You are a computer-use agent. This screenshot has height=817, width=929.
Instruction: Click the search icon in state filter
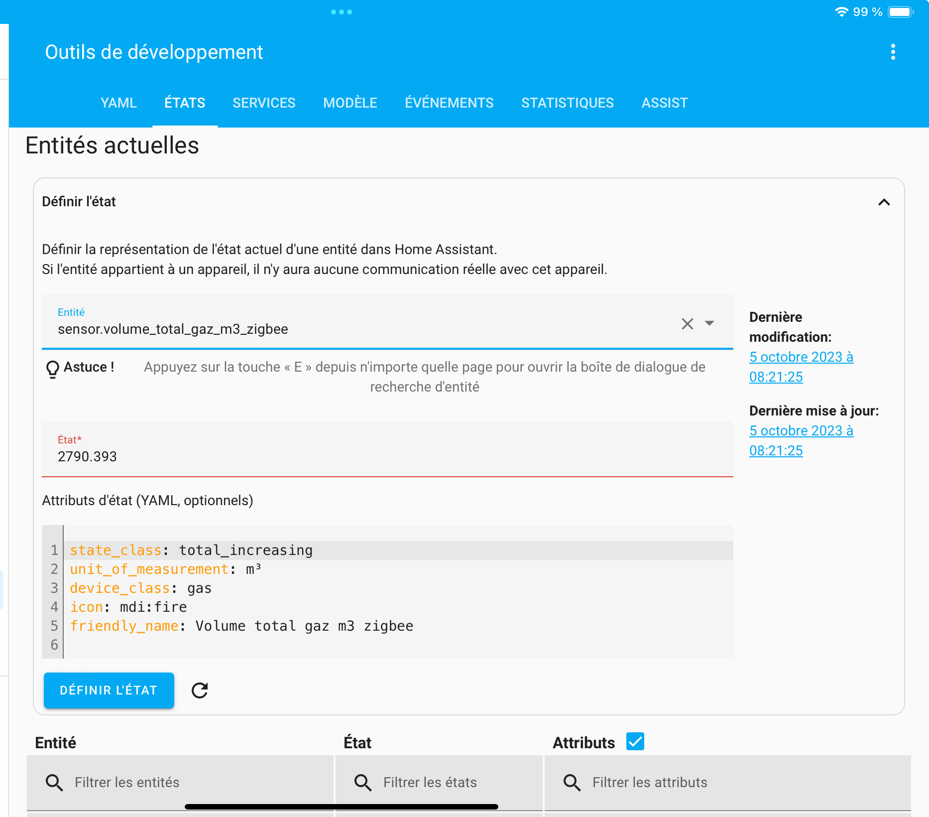[x=363, y=783]
